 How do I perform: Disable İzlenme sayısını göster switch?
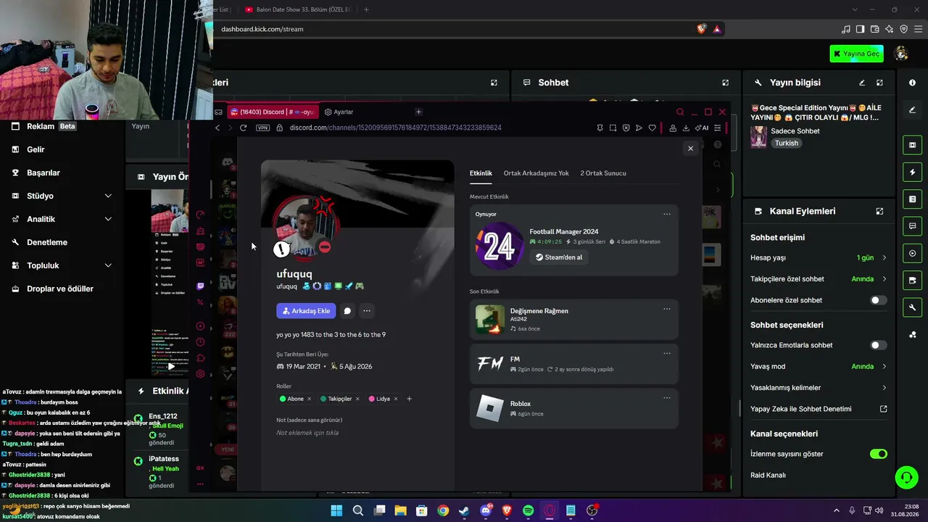878,454
